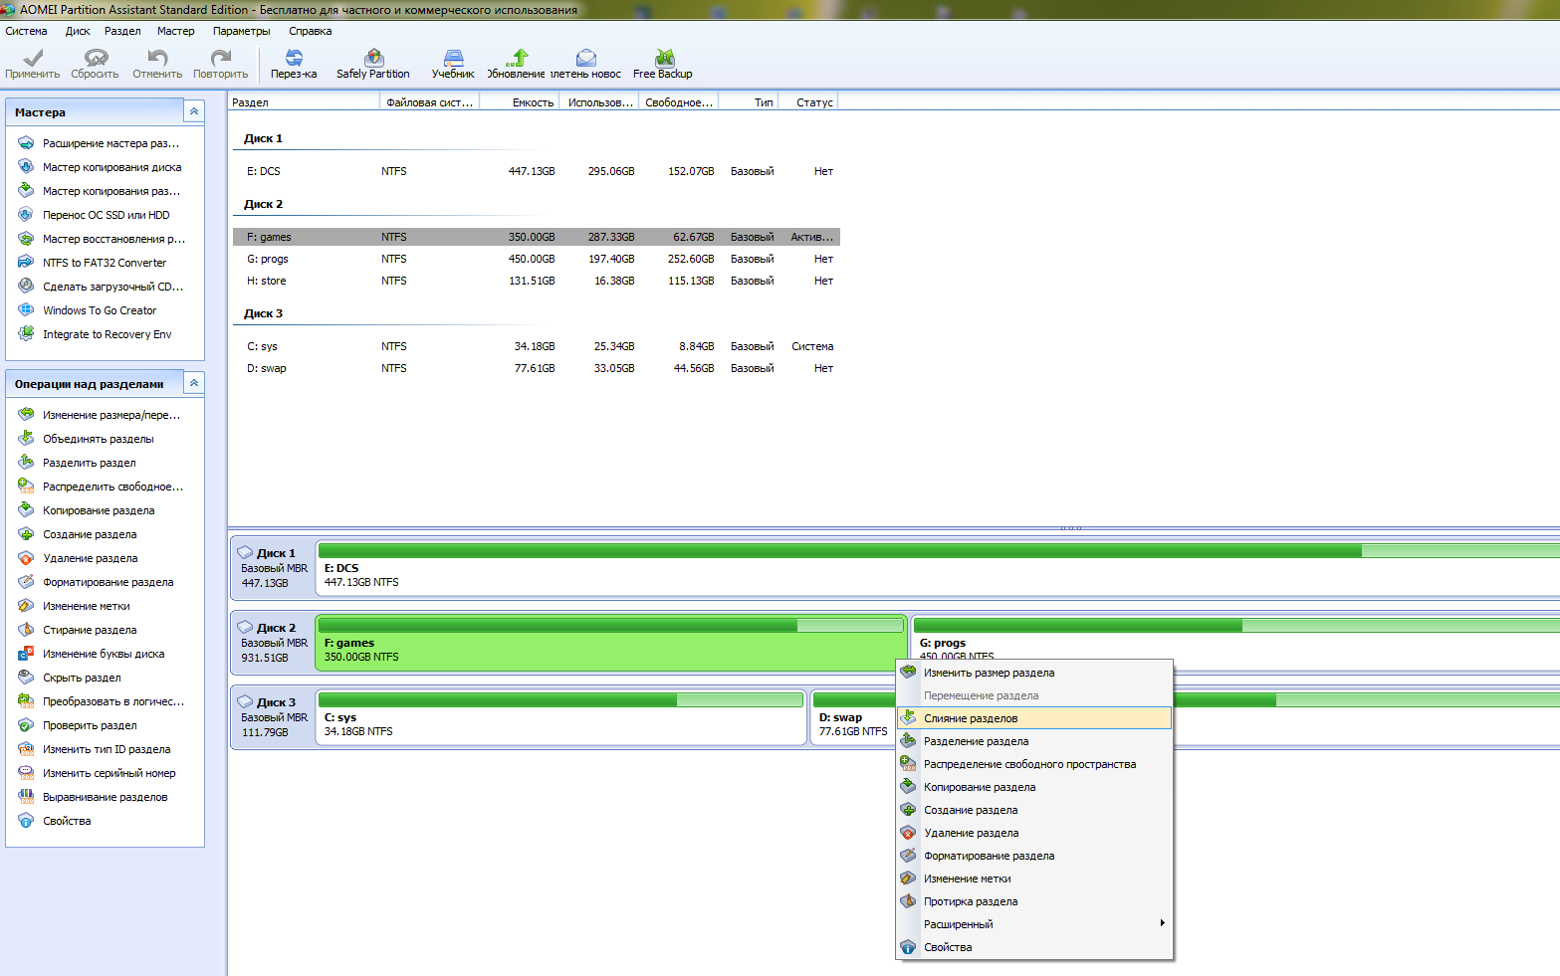Select Диск 3 header in disk map

pyautogui.click(x=273, y=717)
